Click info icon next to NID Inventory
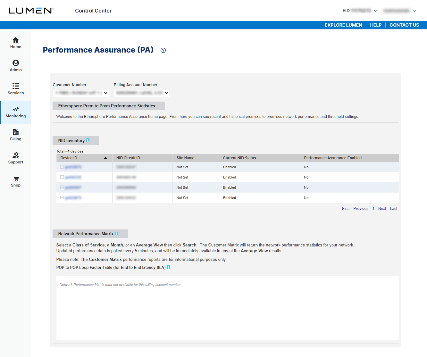 (88, 140)
